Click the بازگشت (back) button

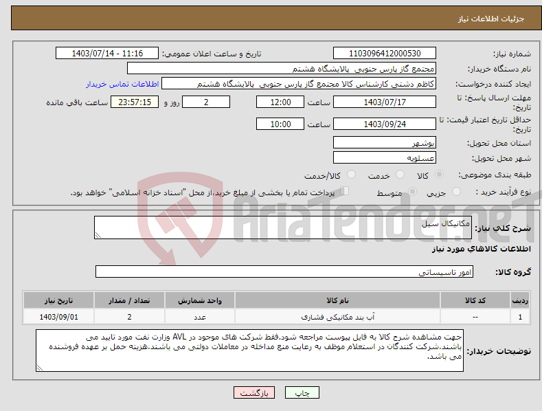[x=254, y=392]
